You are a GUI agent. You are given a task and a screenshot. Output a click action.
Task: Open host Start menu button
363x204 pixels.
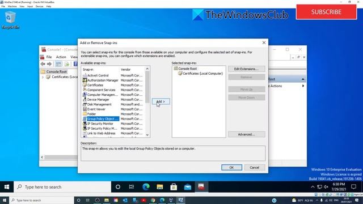click(5, 200)
